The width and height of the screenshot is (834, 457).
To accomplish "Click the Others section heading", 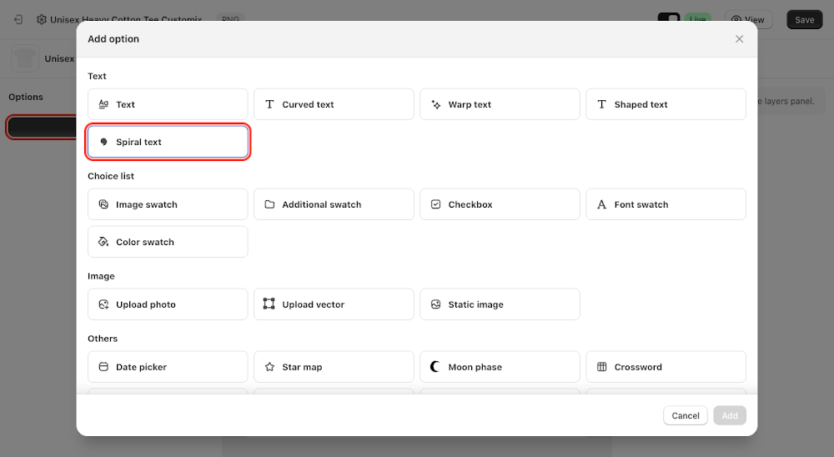I will tap(103, 339).
